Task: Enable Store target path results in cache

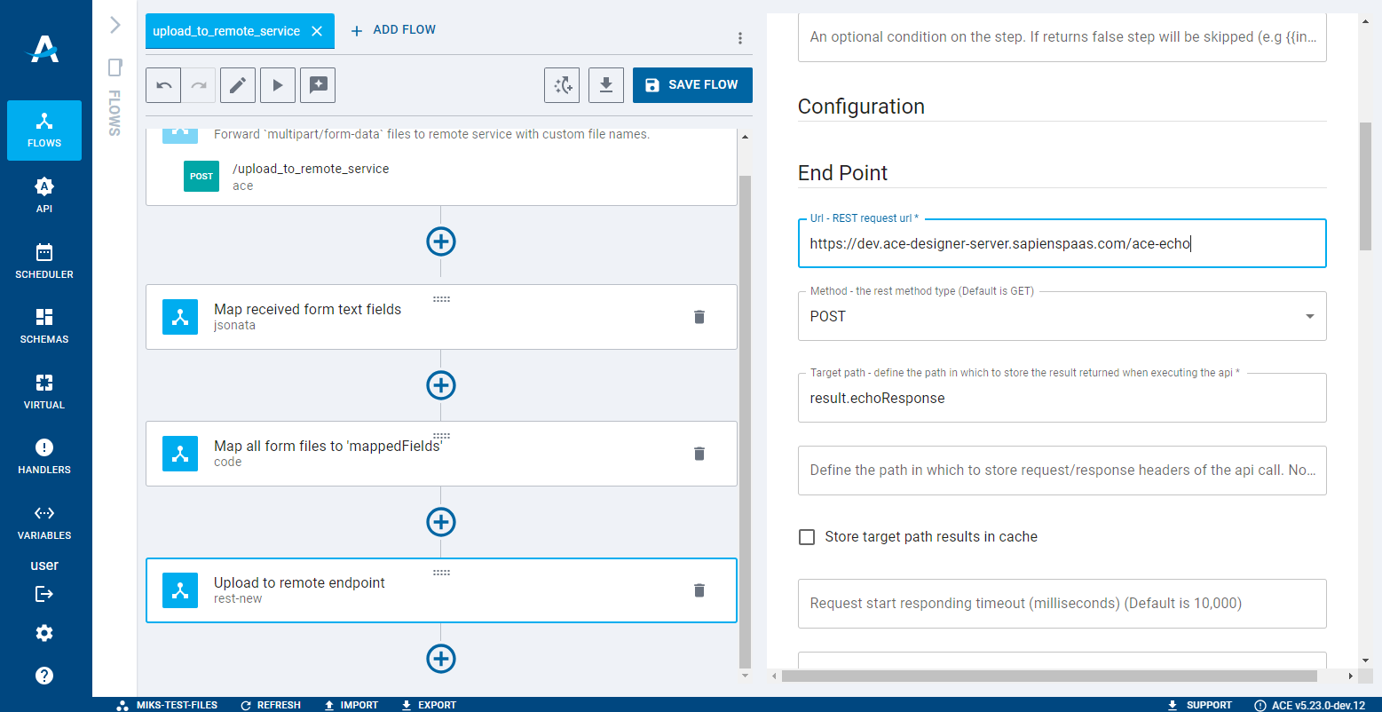Action: [806, 536]
